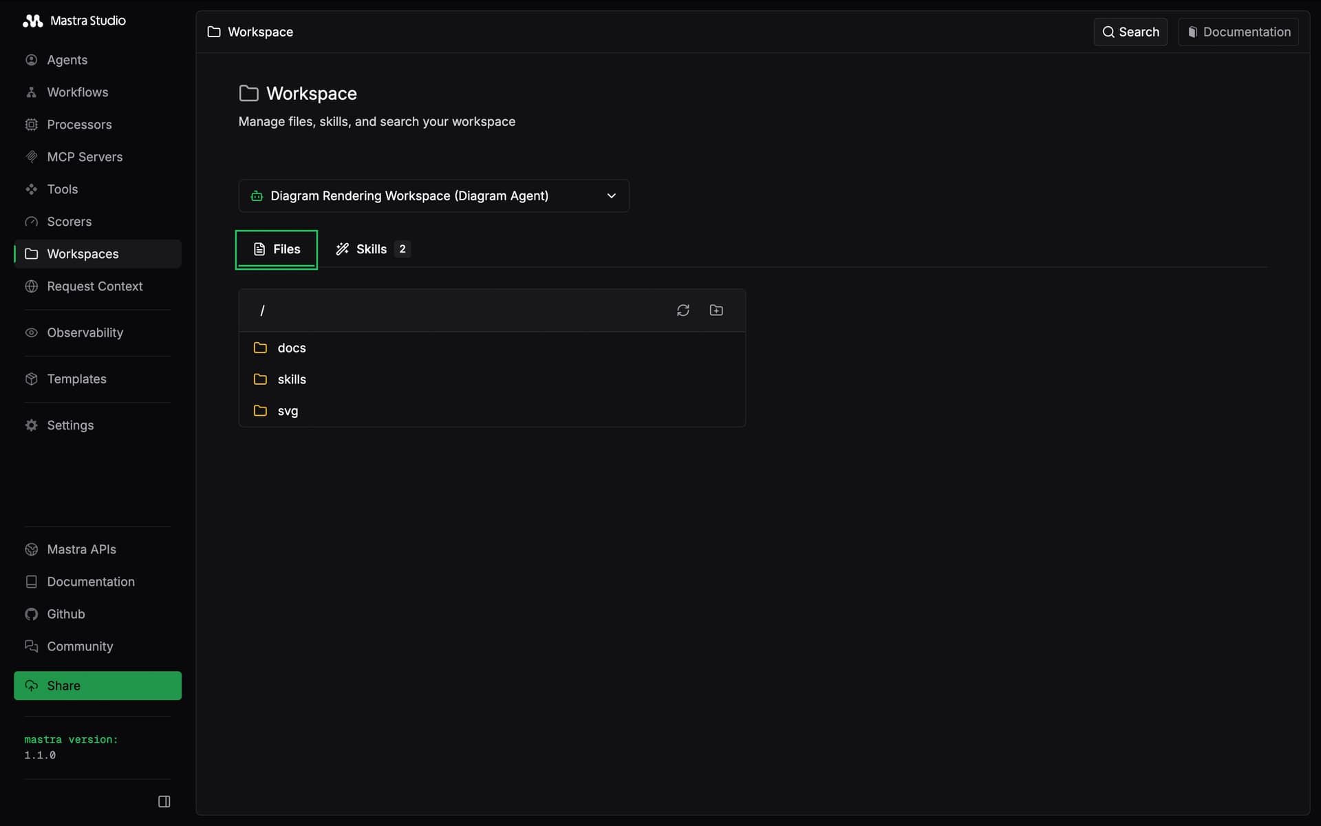Open the Observability section

(x=85, y=332)
